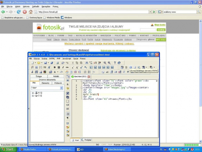202x152 pixels.
Task: Click Drzewo dokumentu button
Action: coord(47,80)
